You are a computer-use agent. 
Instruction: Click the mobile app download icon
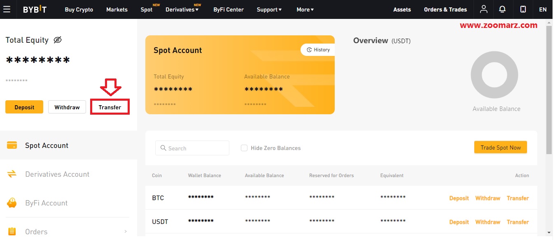(523, 9)
